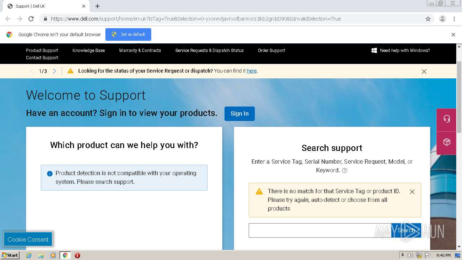
Task: Dismiss the default browser infobar
Action: pos(453,35)
